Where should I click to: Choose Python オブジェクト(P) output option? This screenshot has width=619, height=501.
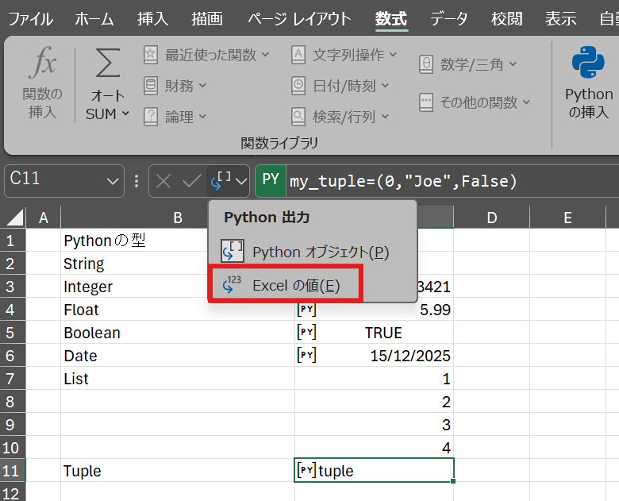pos(312,252)
